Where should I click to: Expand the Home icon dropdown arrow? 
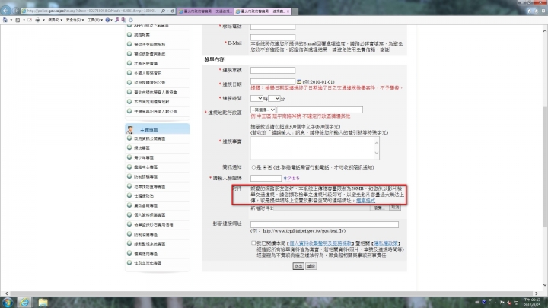coord(11,20)
